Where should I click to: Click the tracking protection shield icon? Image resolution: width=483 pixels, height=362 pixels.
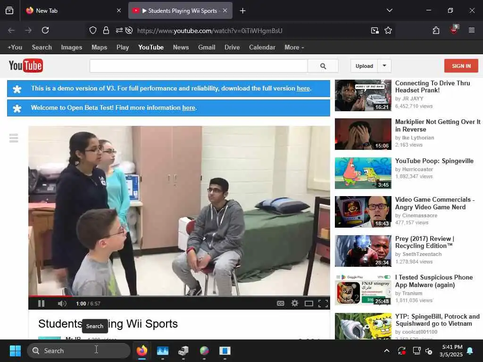[93, 30]
